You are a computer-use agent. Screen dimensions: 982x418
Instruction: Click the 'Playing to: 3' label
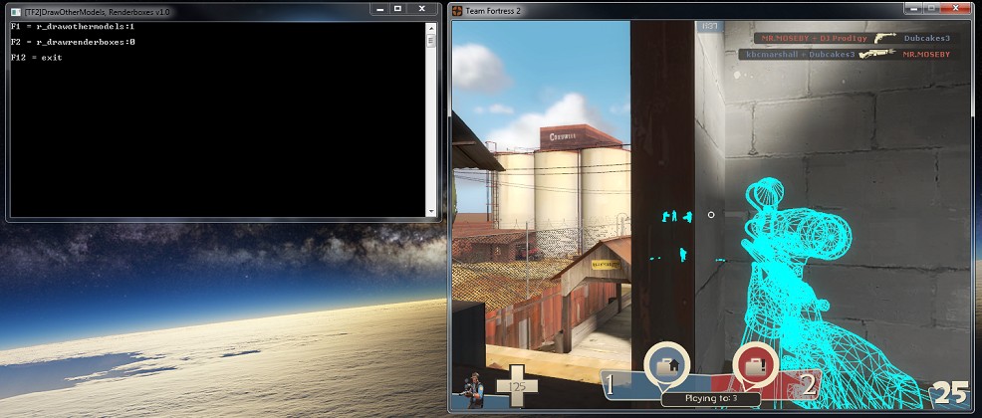pos(709,399)
